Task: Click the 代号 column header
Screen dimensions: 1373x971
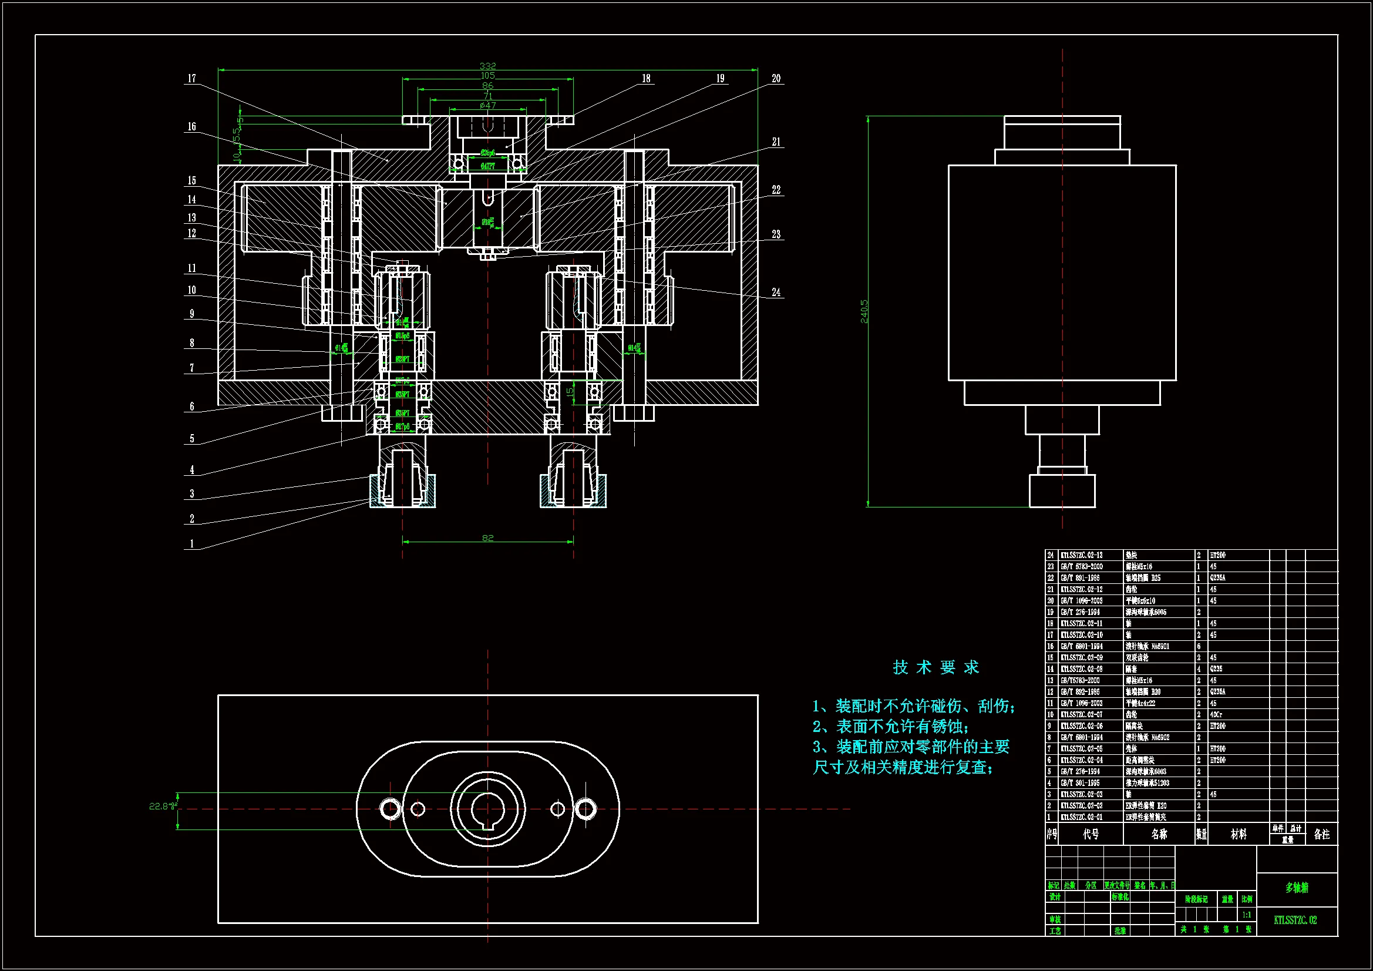Action: point(1090,834)
